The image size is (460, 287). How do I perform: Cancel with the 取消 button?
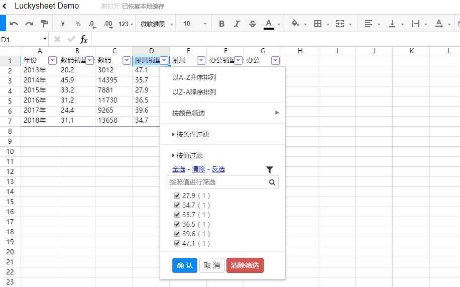pos(212,265)
